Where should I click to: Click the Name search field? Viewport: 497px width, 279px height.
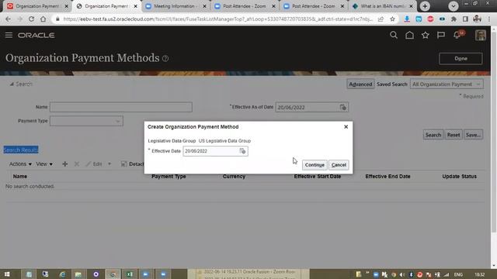point(121,107)
